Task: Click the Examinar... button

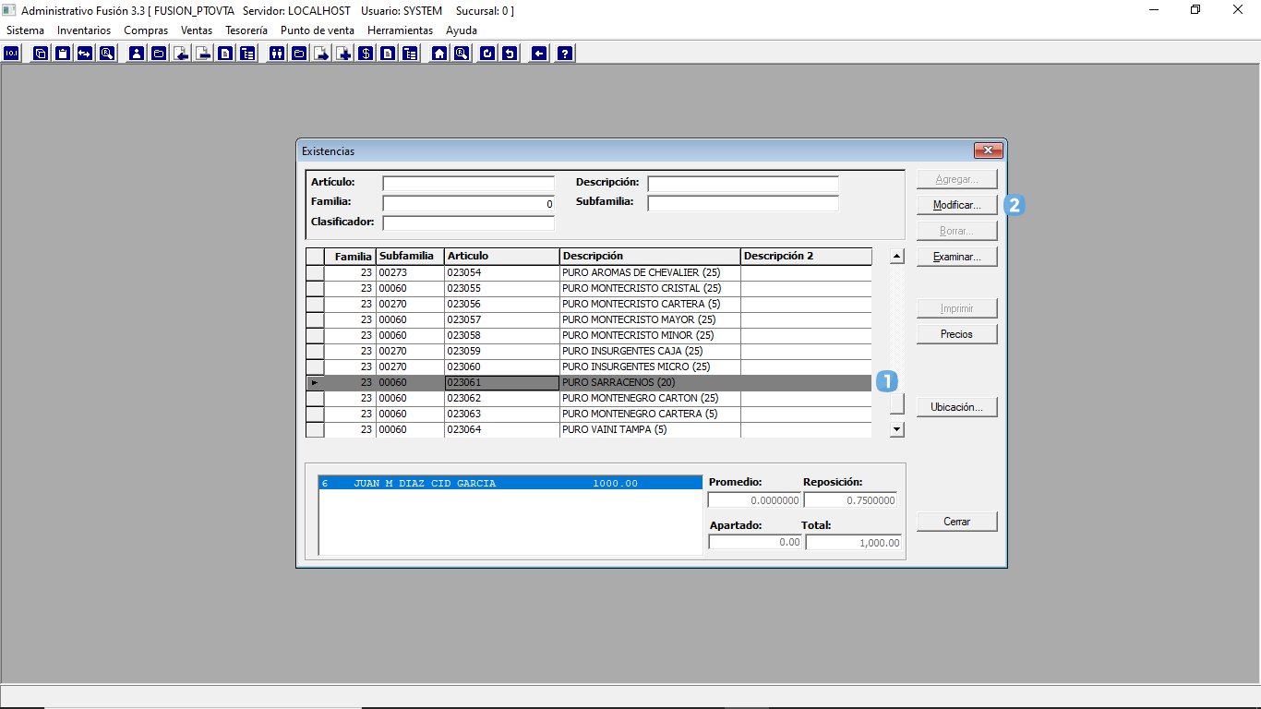Action: pyautogui.click(x=957, y=257)
